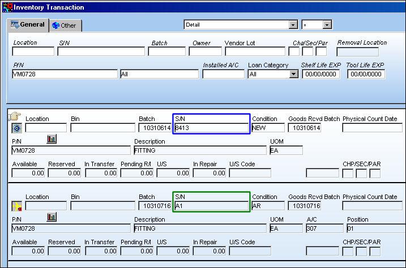The width and height of the screenshot is (406, 268).
Task: Click the yellow airplane icon in second record
Action: (17, 206)
